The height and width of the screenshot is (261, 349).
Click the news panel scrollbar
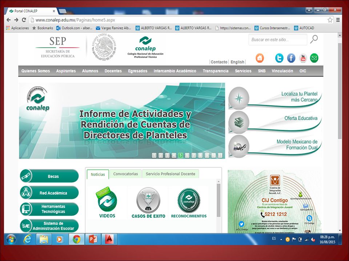tap(218, 200)
